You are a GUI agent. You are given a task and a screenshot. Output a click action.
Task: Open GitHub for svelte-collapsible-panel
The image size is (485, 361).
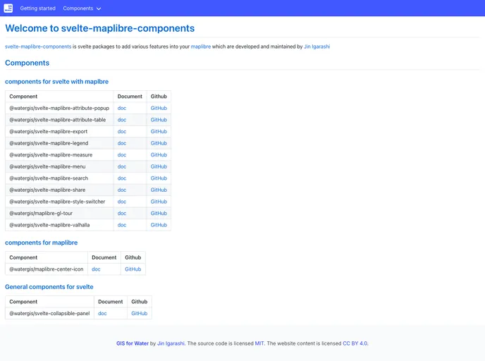click(x=140, y=313)
